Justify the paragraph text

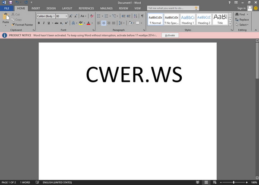click(x=114, y=23)
